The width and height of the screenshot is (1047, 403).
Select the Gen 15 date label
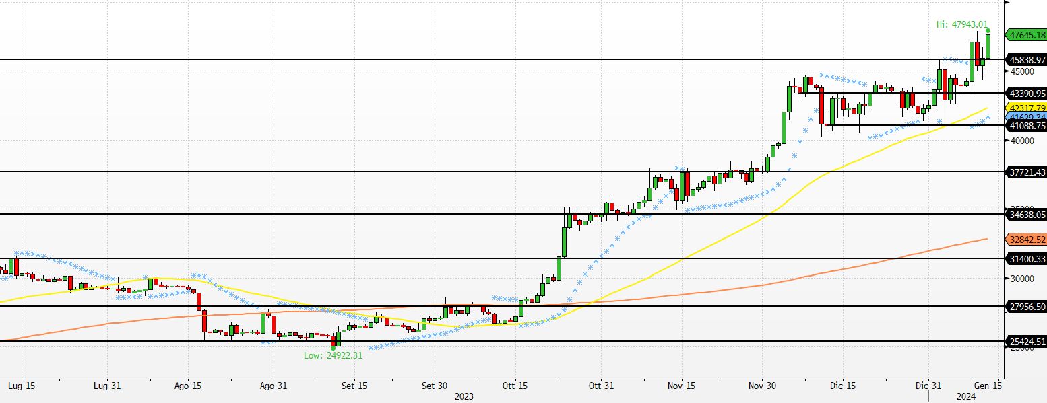click(x=988, y=386)
